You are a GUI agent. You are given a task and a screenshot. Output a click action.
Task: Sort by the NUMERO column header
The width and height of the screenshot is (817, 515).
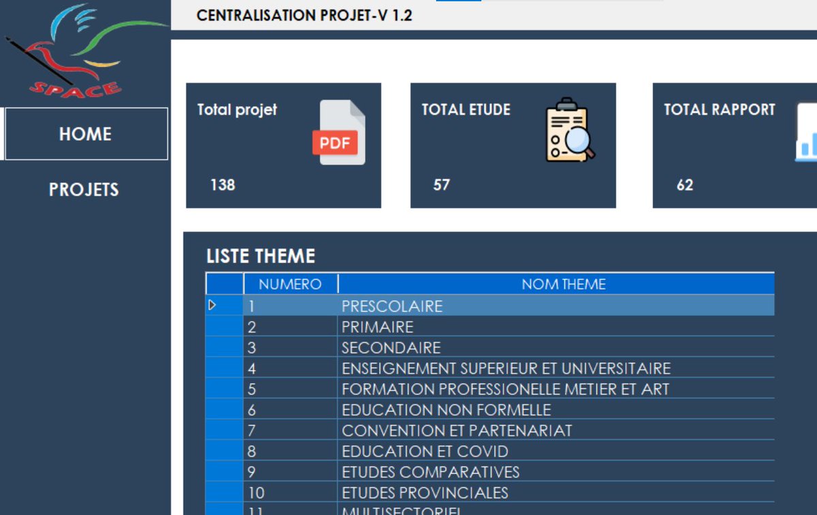pos(291,284)
